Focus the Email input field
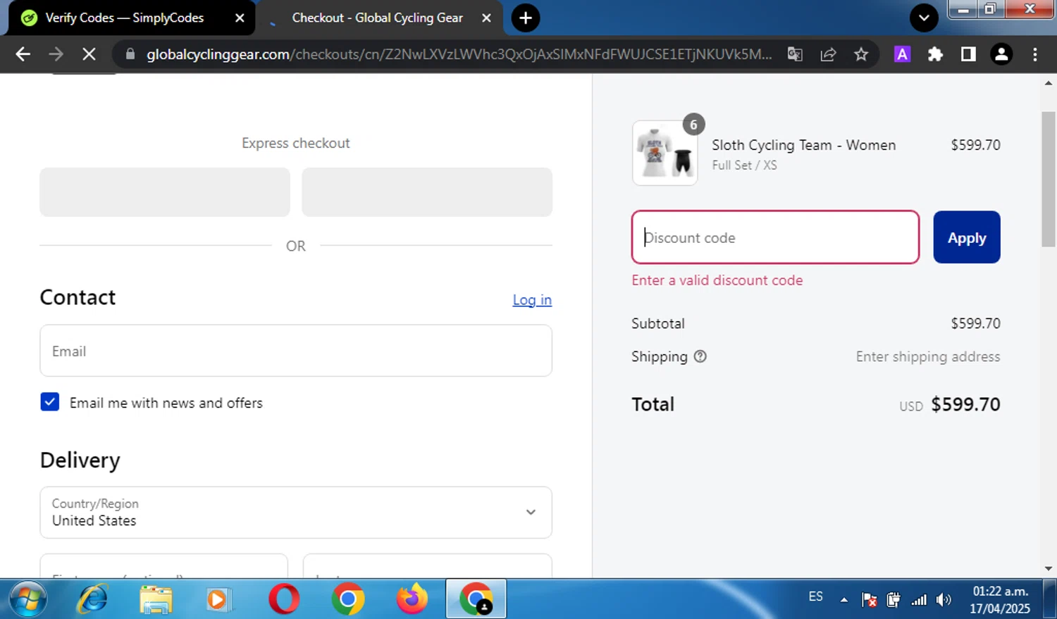Screen dimensions: 1057x619 pyautogui.click(x=296, y=351)
